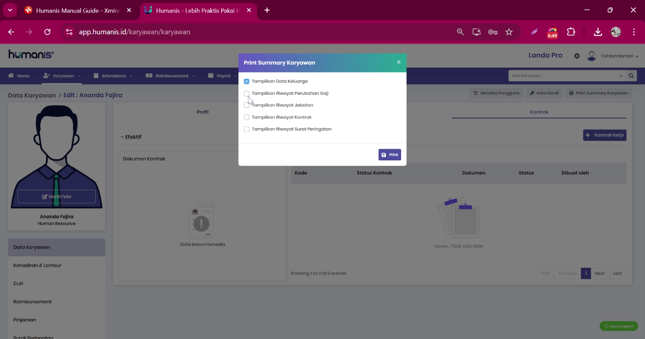Open browser downloads icon

coord(598,32)
